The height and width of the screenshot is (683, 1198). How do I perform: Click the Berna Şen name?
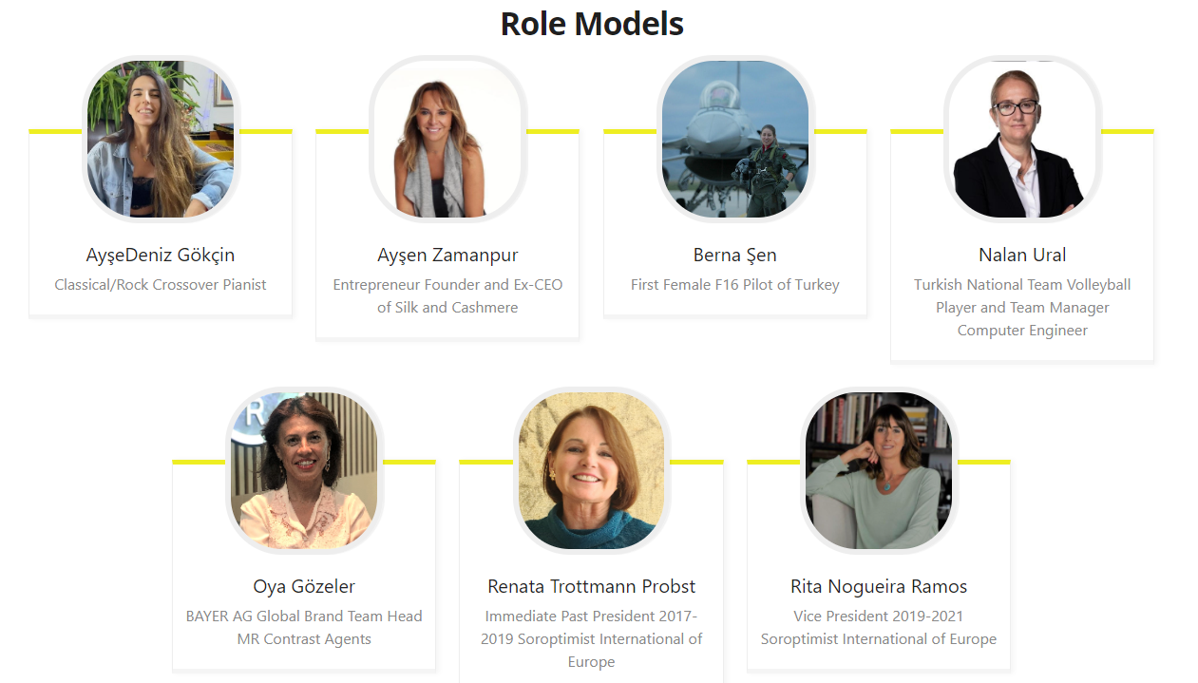[x=735, y=255]
